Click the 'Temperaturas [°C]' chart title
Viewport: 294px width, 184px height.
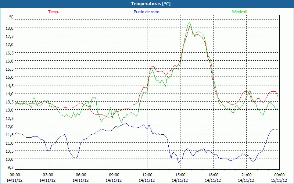pyautogui.click(x=151, y=4)
